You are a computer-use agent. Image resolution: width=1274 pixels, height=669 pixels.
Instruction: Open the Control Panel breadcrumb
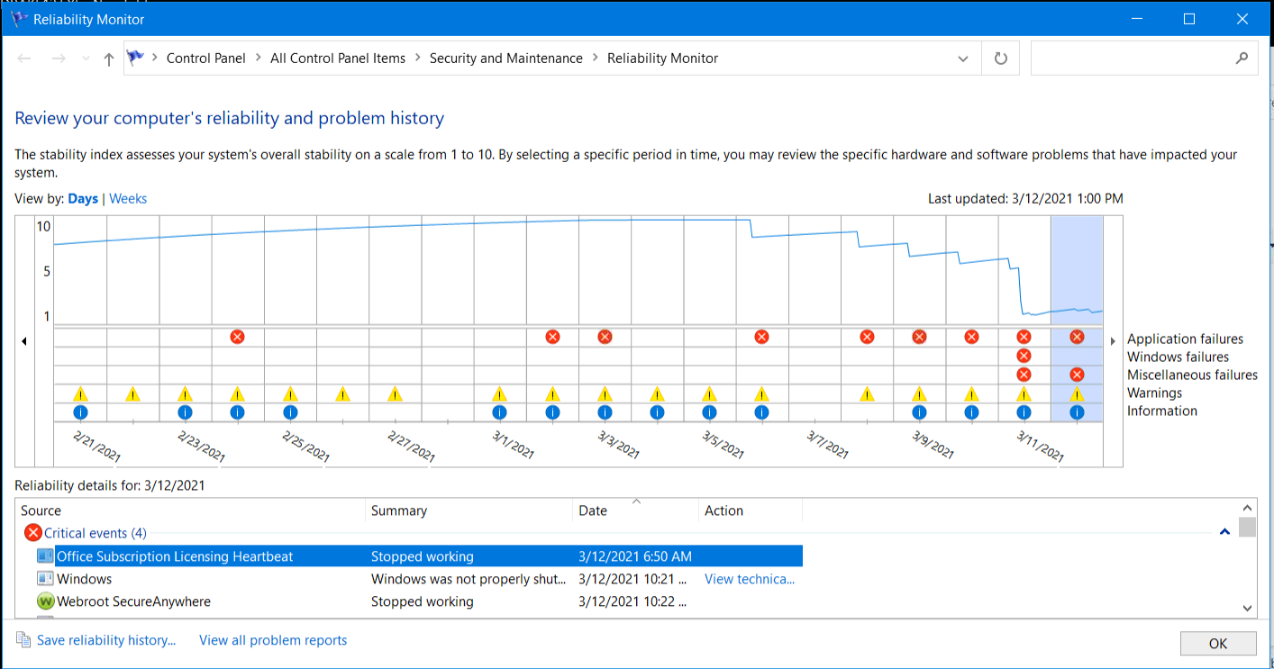[206, 59]
